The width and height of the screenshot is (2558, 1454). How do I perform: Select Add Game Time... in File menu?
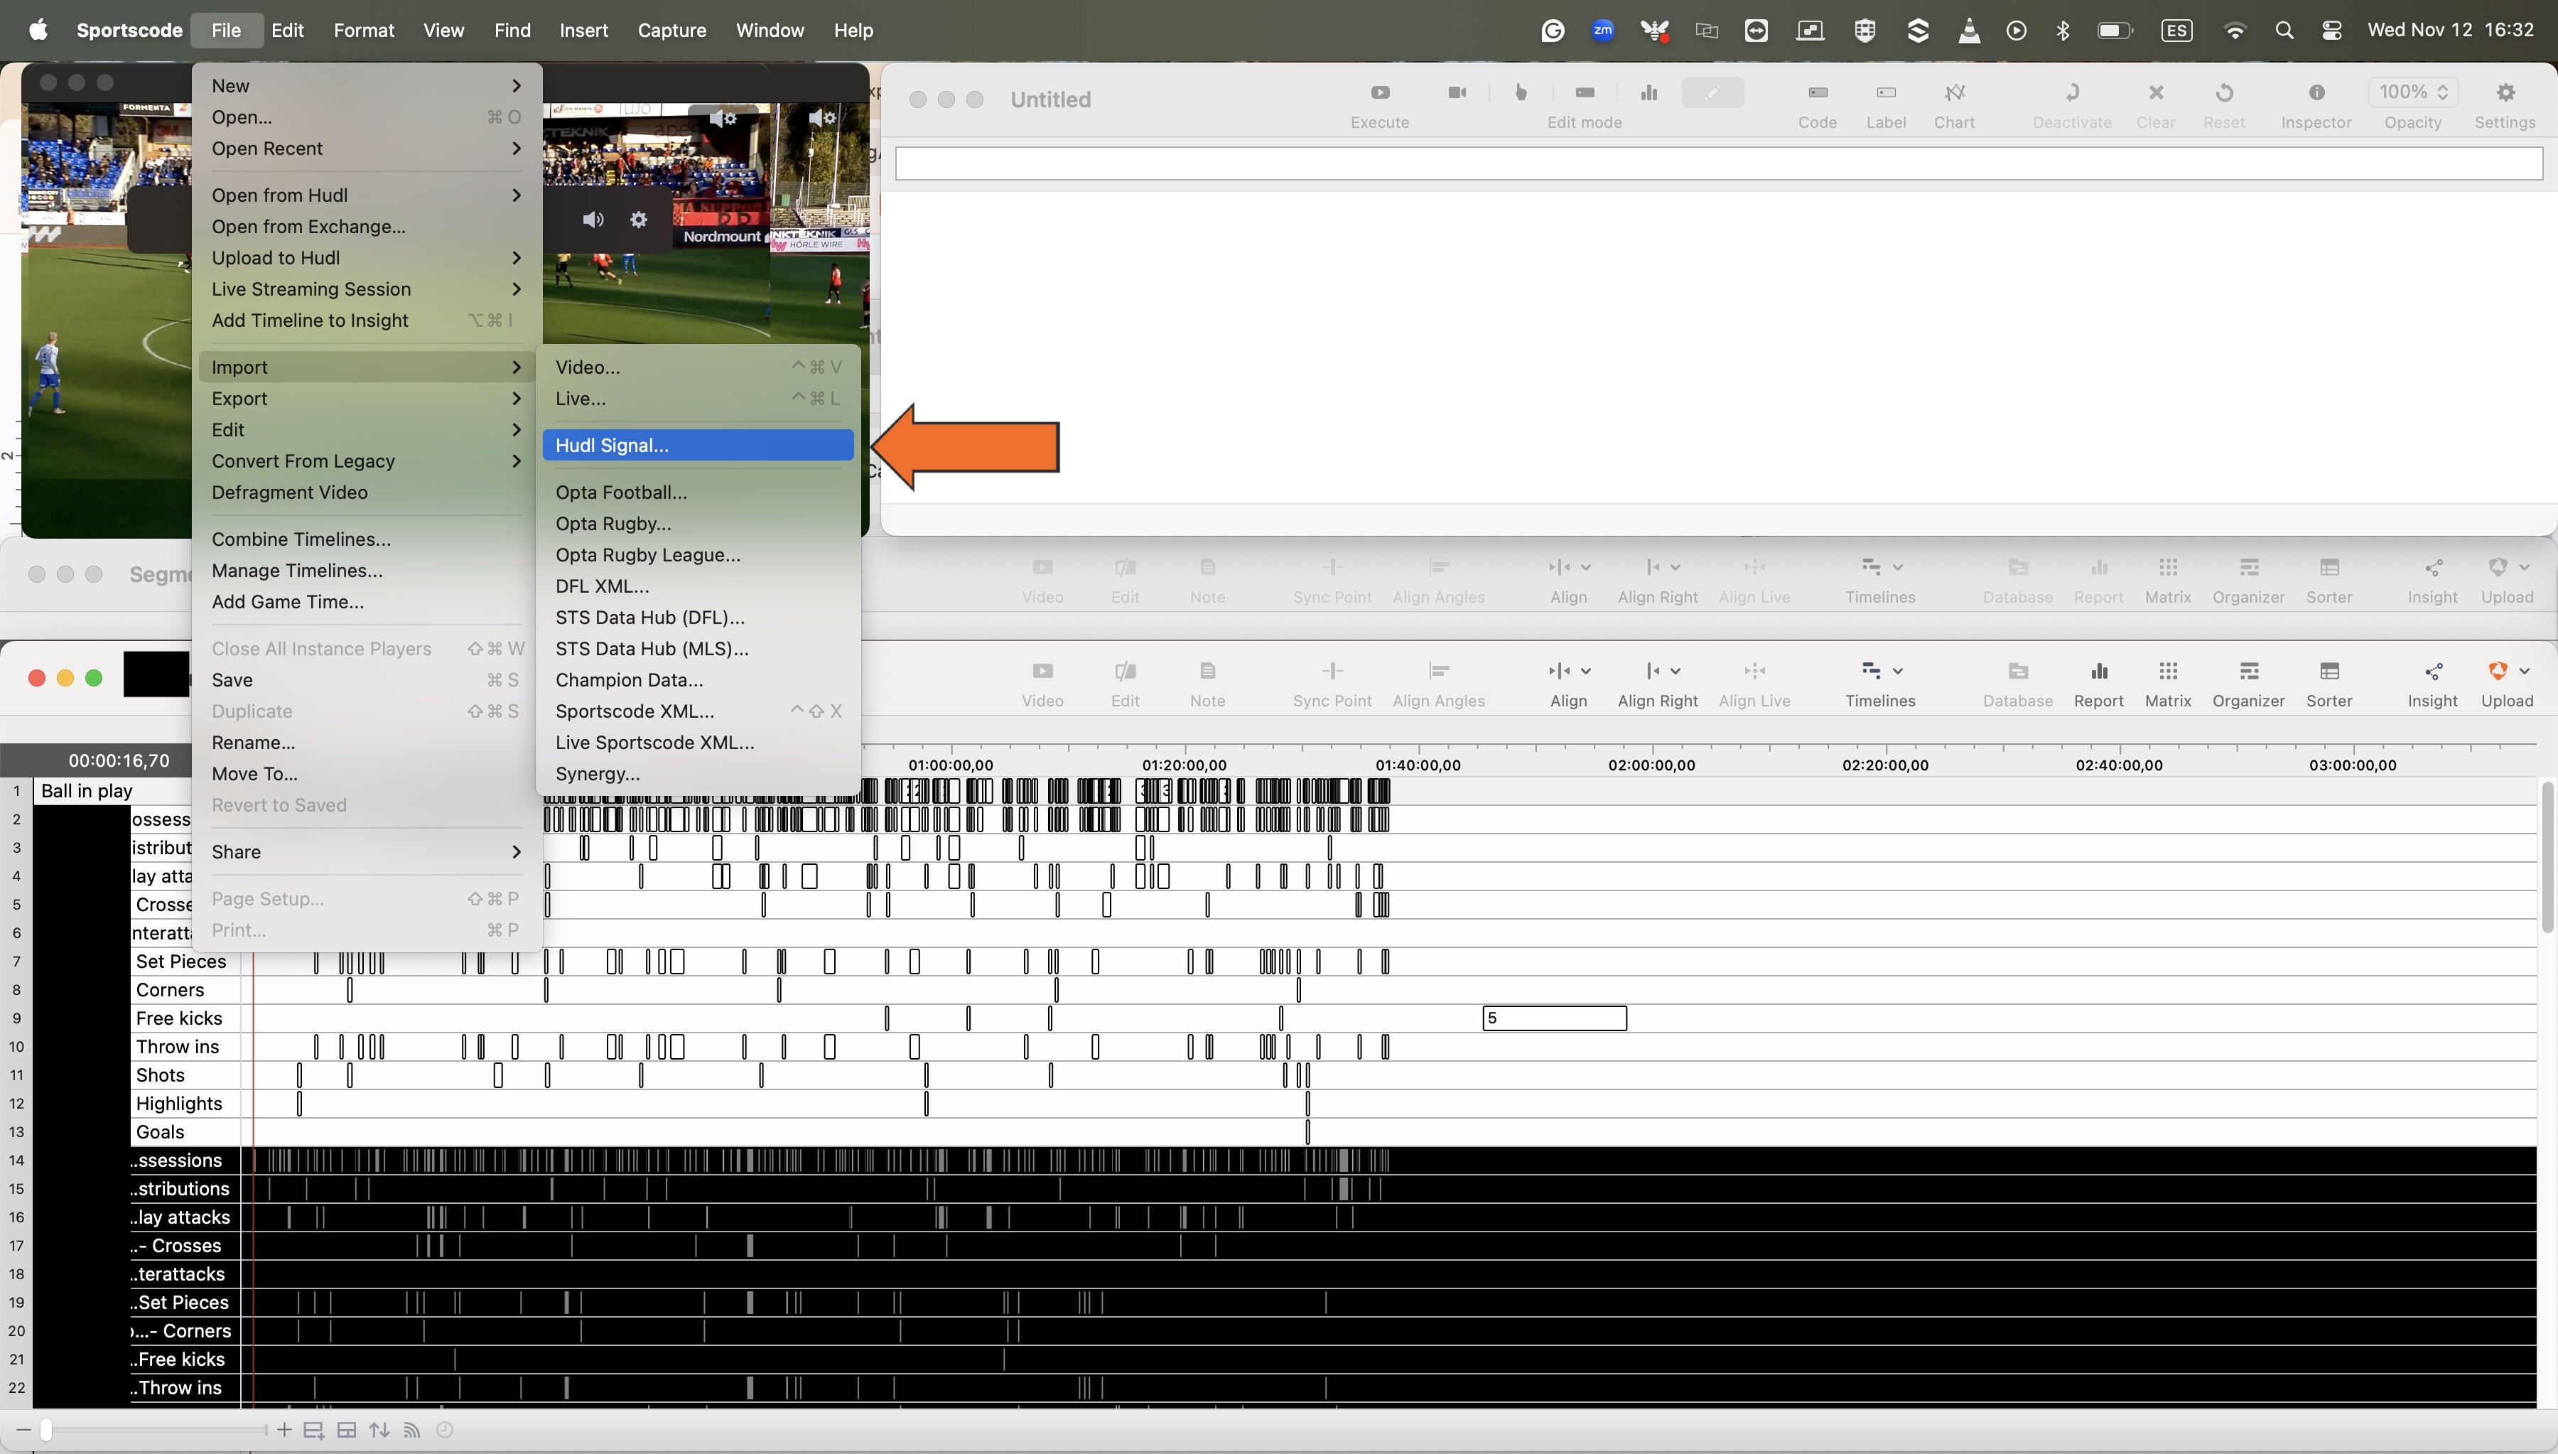367,602
